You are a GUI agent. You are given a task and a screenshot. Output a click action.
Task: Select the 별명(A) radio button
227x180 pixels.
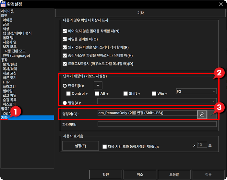65,103
